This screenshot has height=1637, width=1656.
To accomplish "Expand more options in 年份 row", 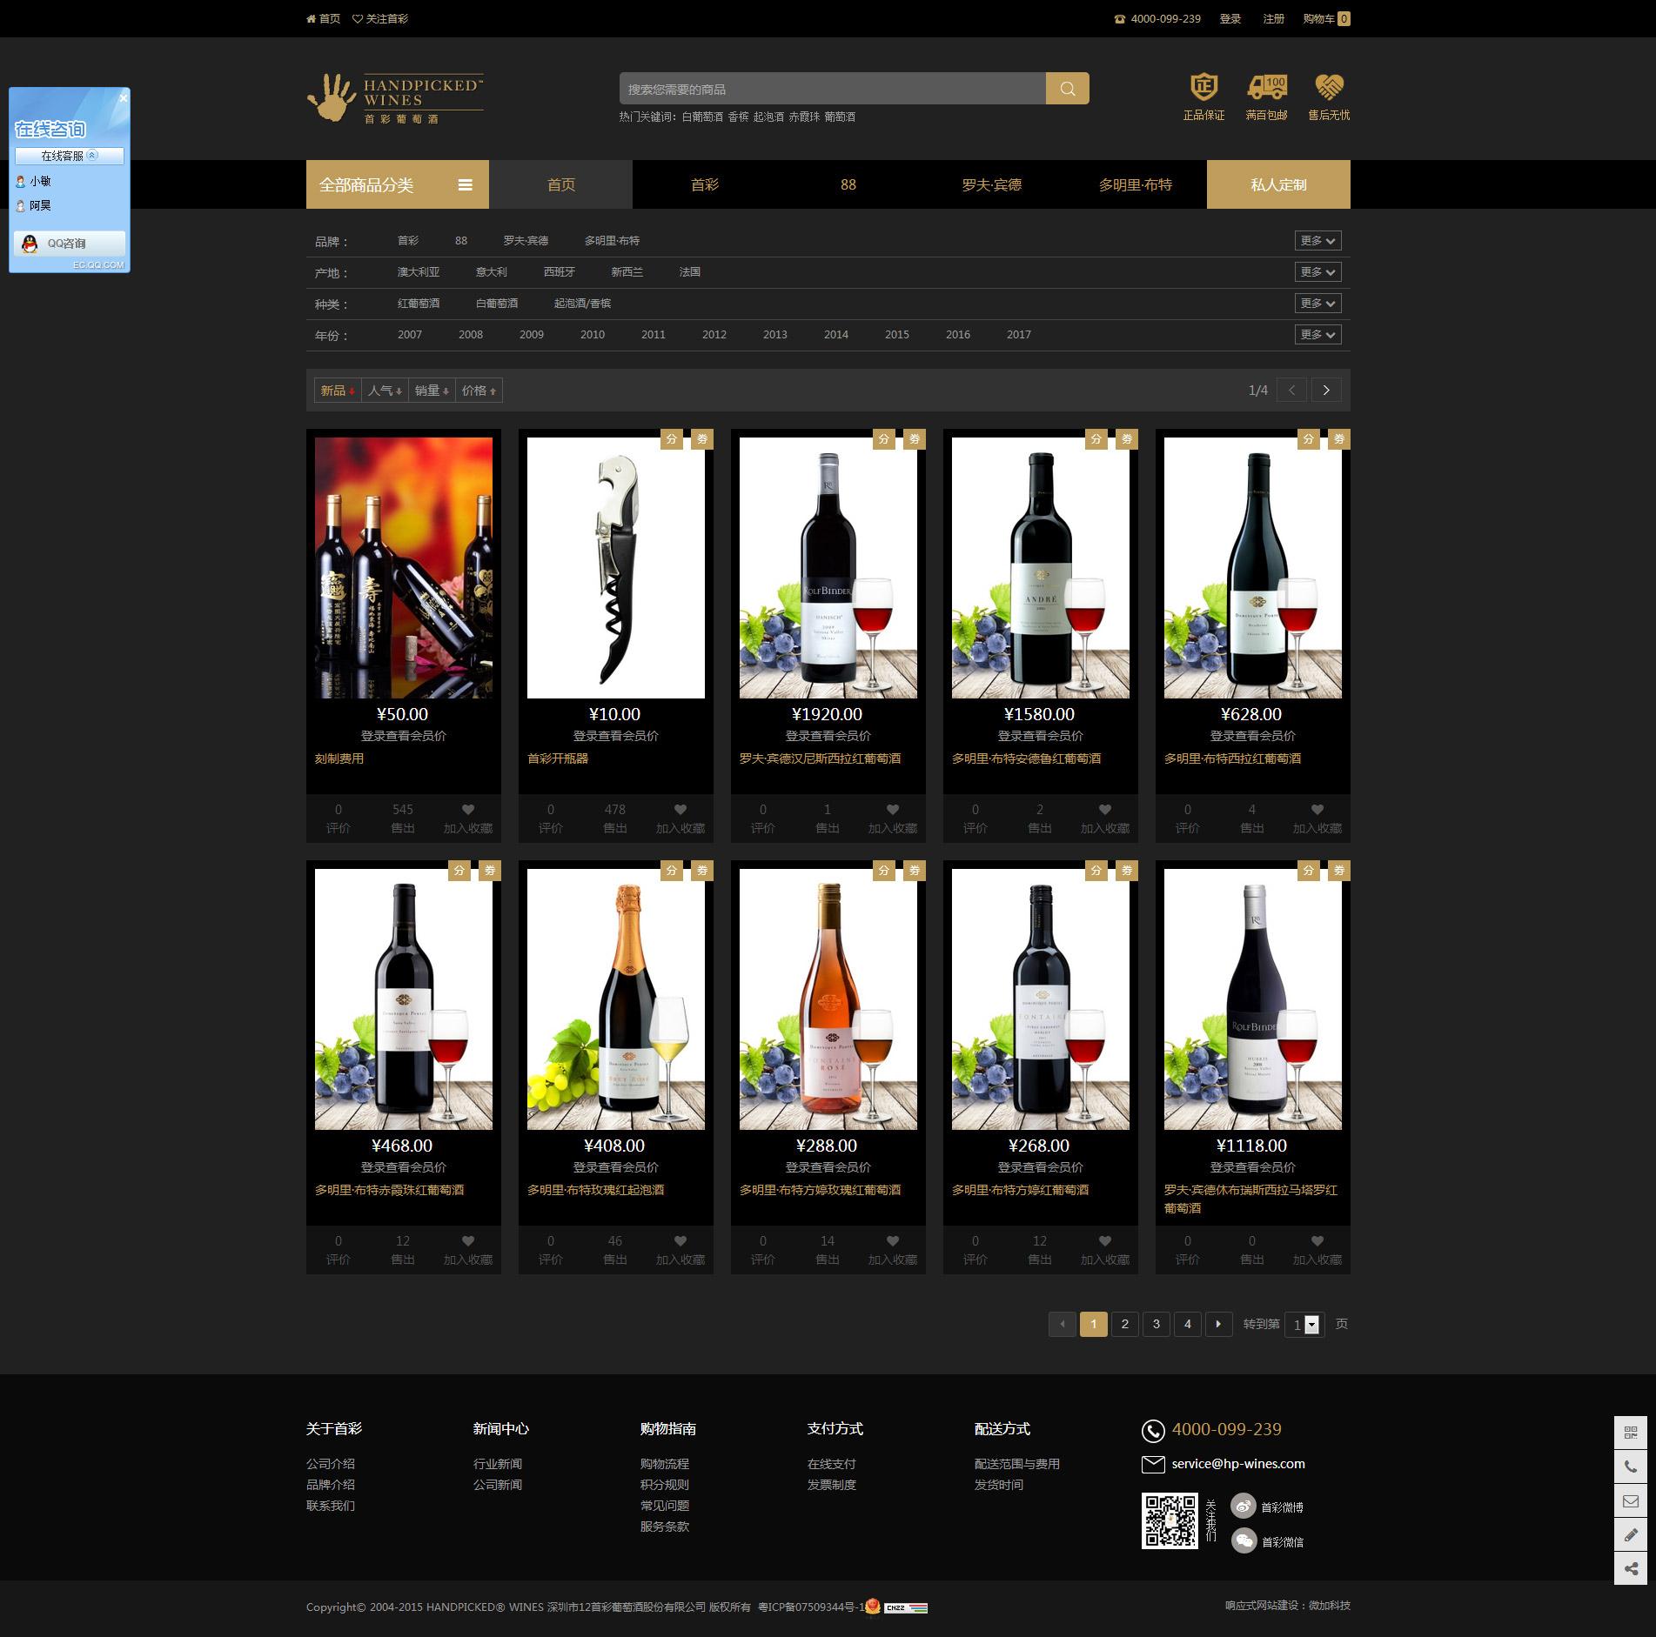I will 1317,335.
